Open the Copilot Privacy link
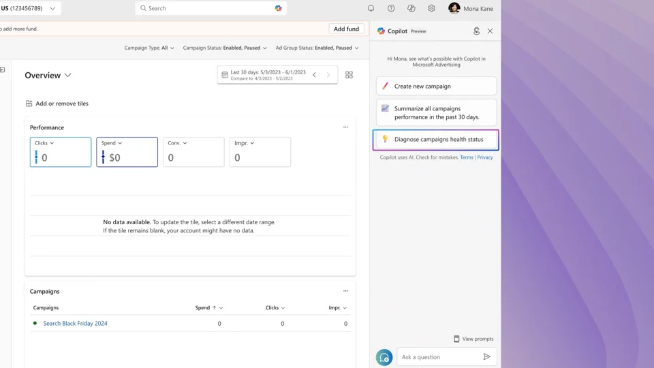654x368 pixels. tap(484, 157)
